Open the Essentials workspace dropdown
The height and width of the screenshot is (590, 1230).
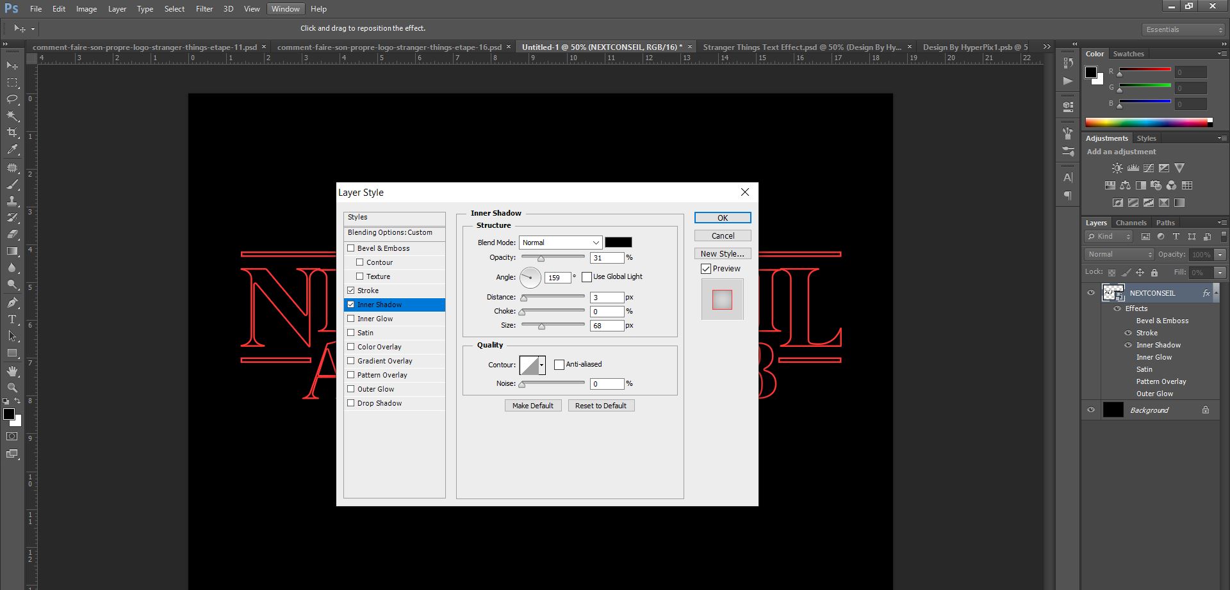pos(1183,29)
